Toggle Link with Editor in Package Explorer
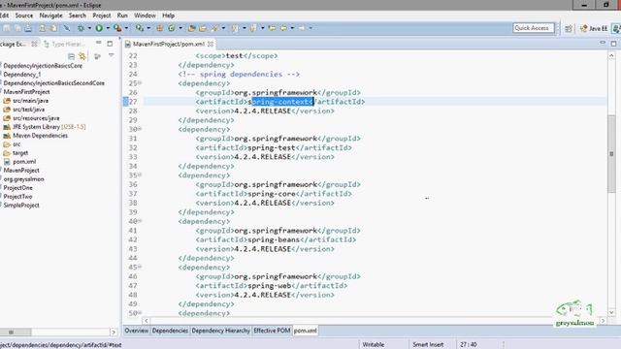Viewport: 621px width, 349px height. pos(82,56)
